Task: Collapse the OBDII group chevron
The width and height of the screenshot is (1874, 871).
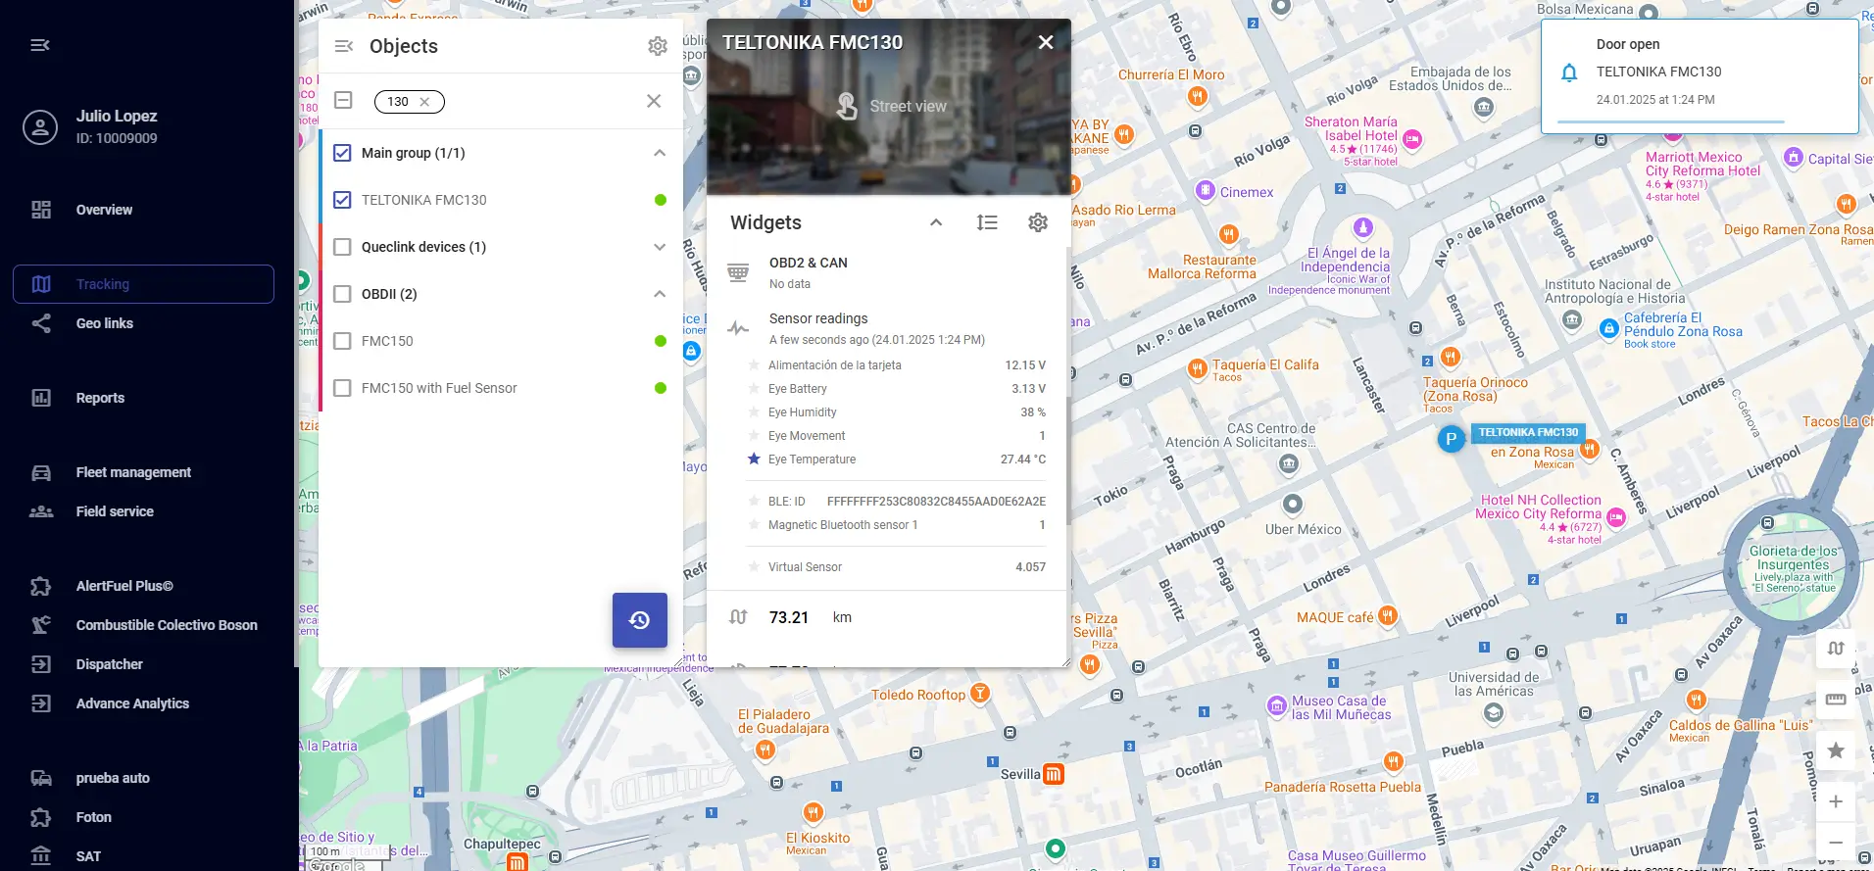Action: point(660,294)
